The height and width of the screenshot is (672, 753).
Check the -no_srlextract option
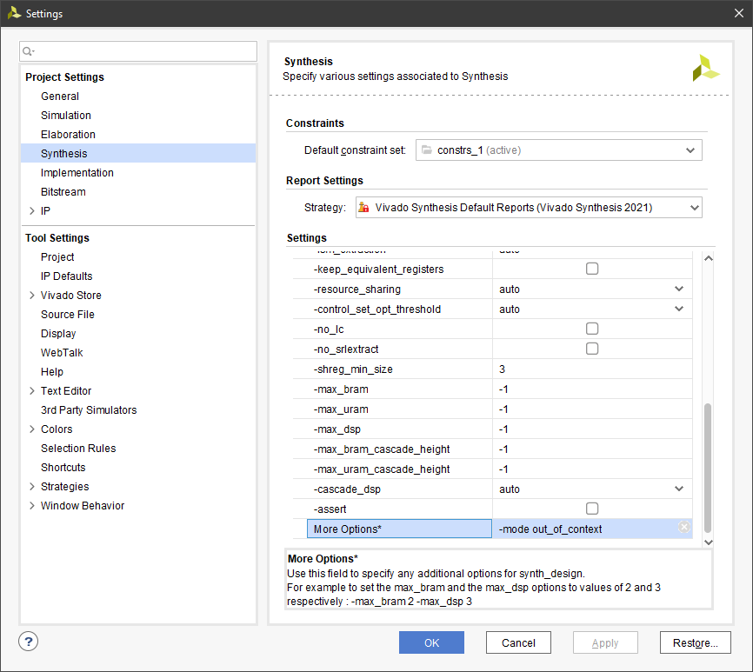point(592,349)
